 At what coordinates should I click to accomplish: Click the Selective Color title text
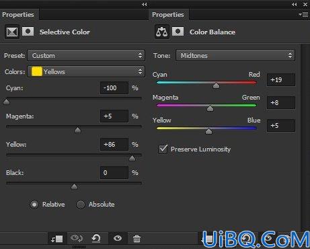[65, 32]
